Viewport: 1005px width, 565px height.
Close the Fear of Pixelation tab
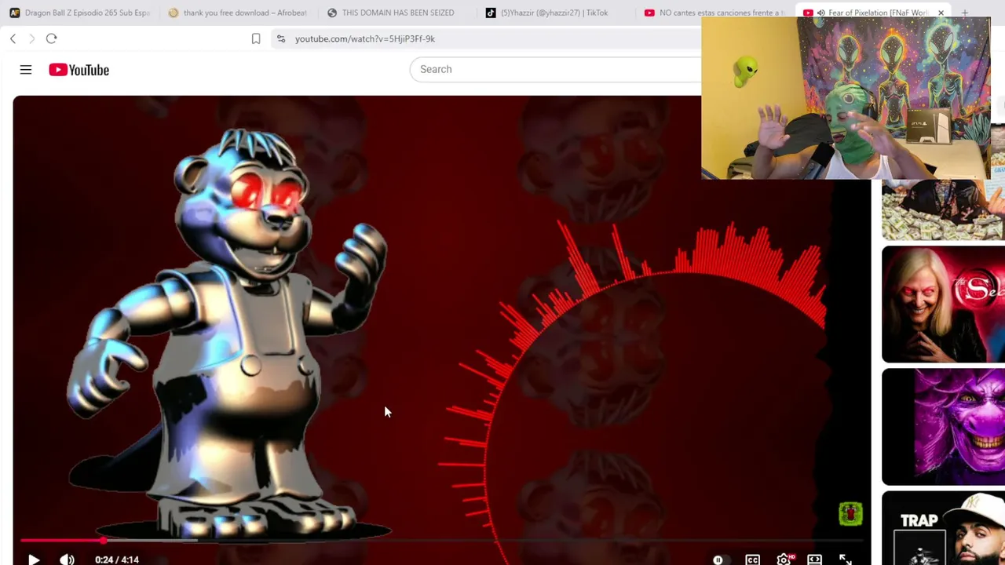pos(941,13)
